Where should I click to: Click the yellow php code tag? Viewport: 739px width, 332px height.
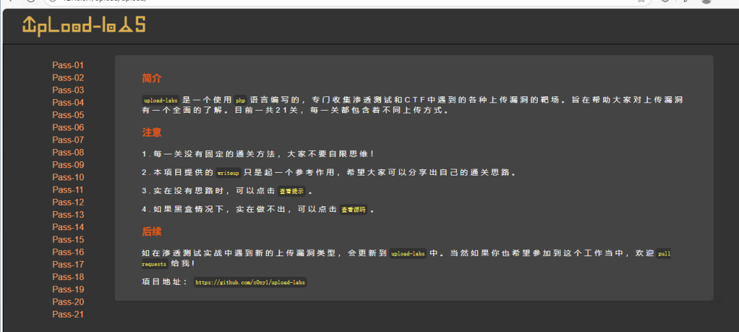[x=240, y=100]
